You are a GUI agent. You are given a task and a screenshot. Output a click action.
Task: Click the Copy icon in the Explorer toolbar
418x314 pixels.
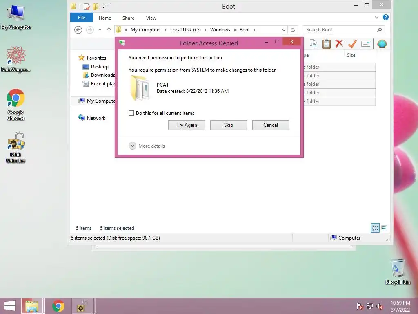click(313, 44)
